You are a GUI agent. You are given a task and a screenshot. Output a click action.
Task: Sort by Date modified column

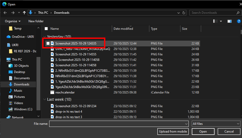(123, 29)
